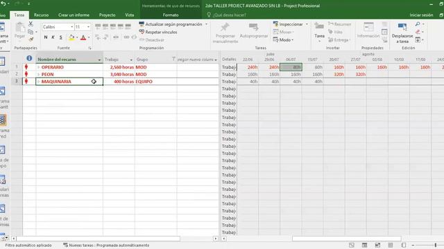Click the zoom slider in status bar
The image size is (444, 249).
point(436,245)
